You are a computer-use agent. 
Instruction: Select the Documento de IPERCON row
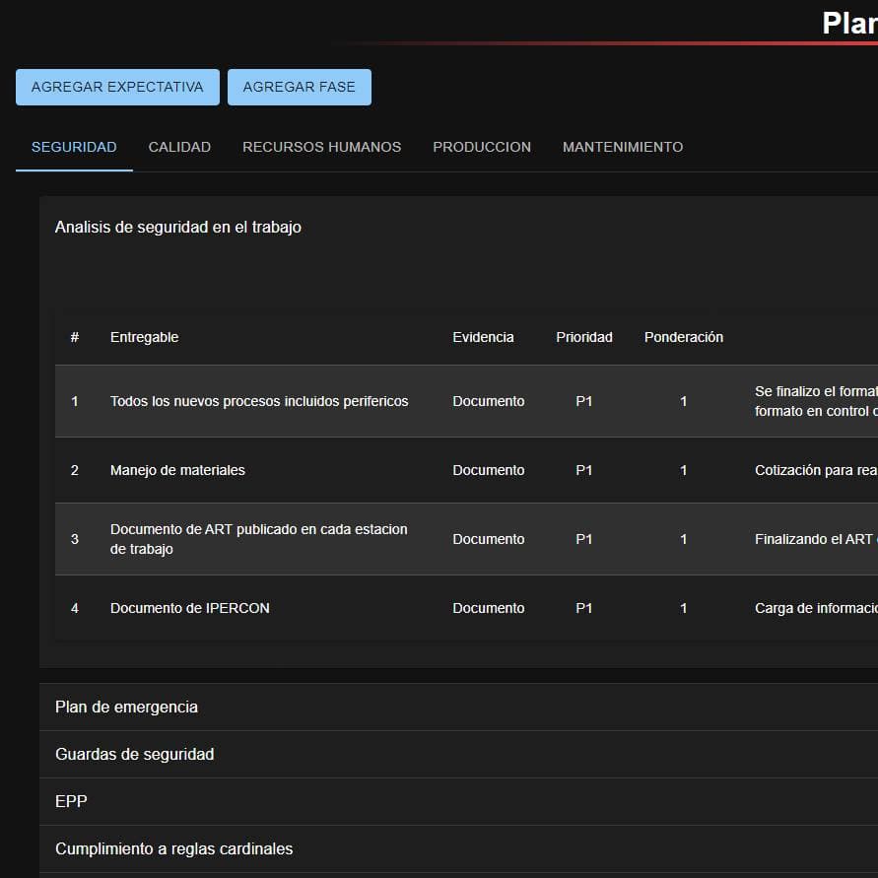coord(189,608)
